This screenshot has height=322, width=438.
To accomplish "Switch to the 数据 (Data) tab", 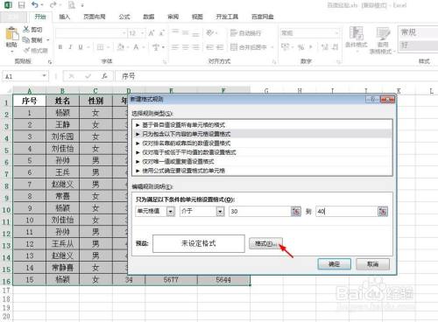I will [149, 17].
